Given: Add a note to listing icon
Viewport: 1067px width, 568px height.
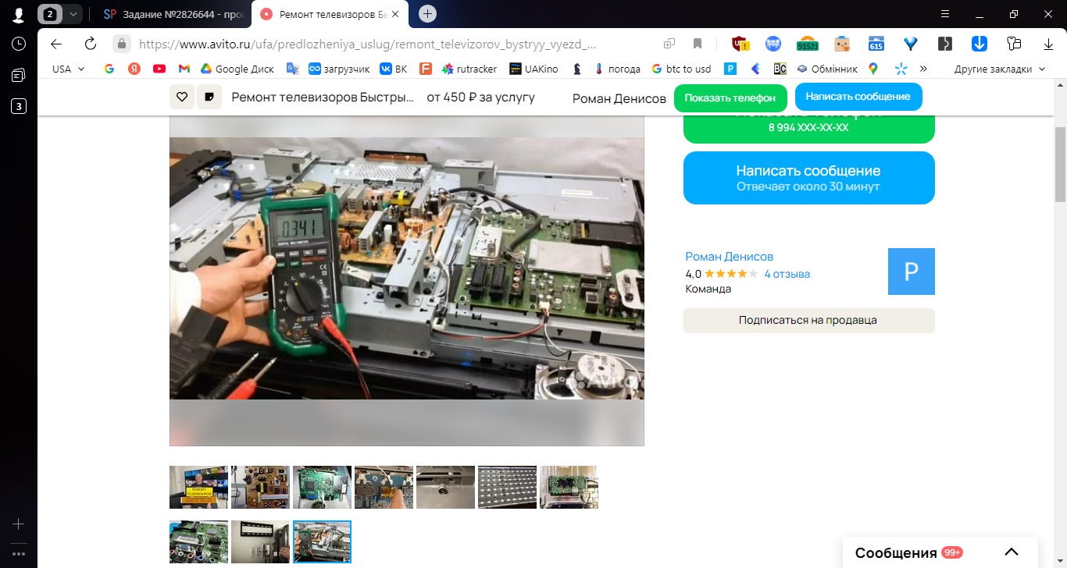Looking at the screenshot, I should coord(209,97).
